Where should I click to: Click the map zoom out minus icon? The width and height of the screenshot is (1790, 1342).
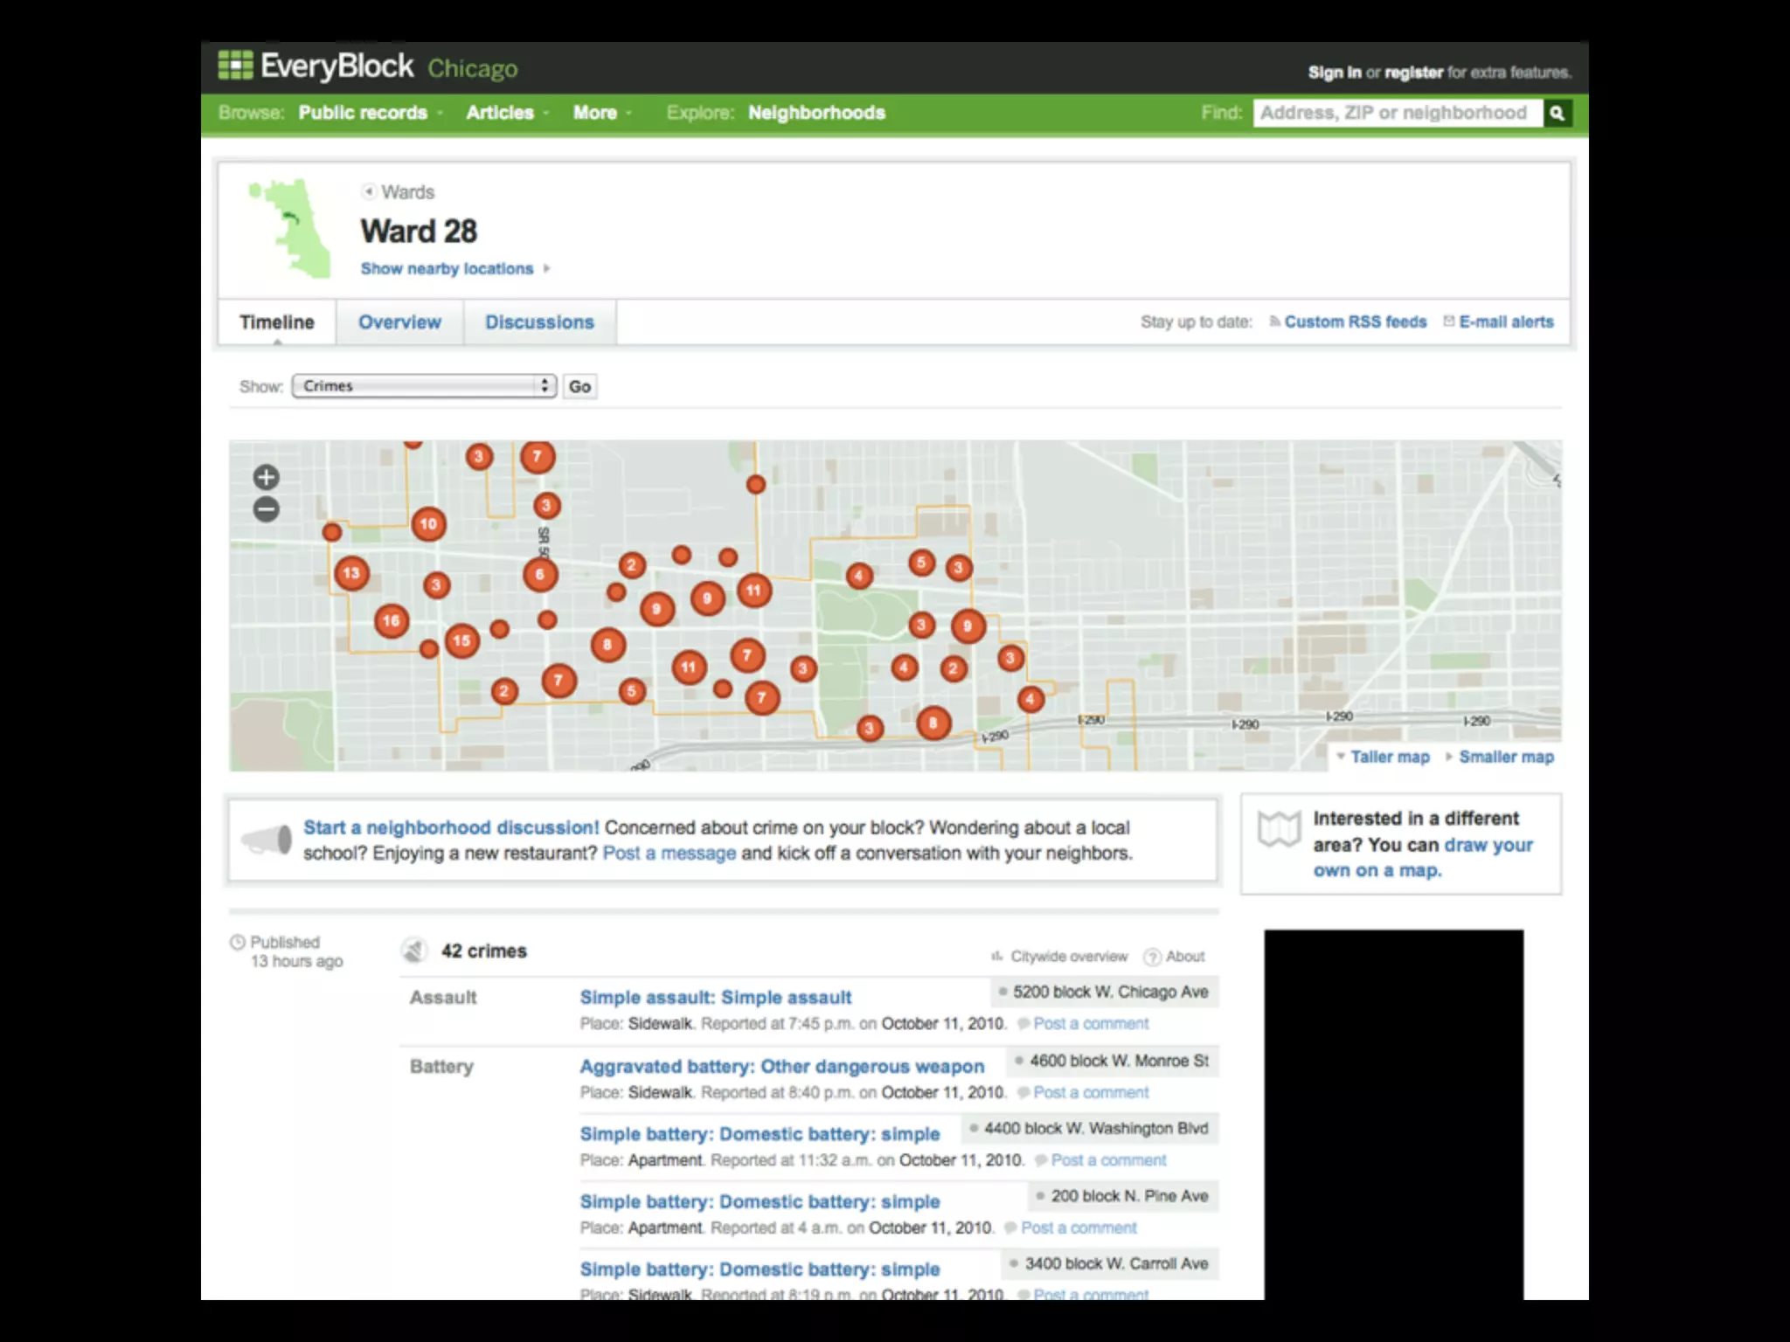267,509
